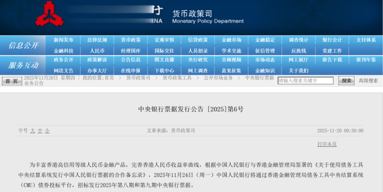
Task: Open 党建工作 section
Action: (332, 51)
